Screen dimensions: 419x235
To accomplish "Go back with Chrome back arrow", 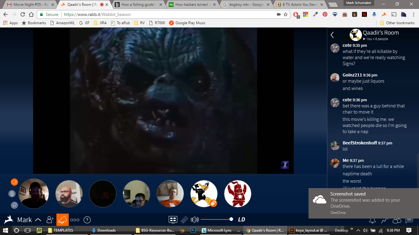I will pyautogui.click(x=6, y=14).
